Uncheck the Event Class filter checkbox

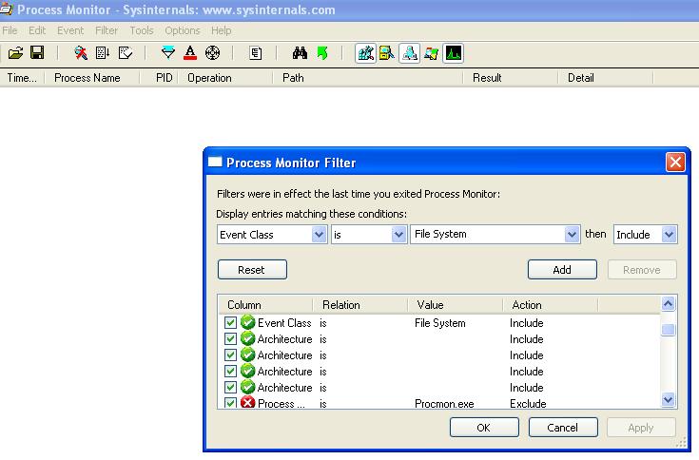point(230,322)
